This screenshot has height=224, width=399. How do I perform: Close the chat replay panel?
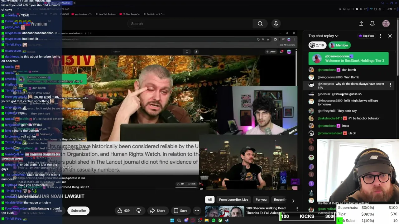click(390, 36)
